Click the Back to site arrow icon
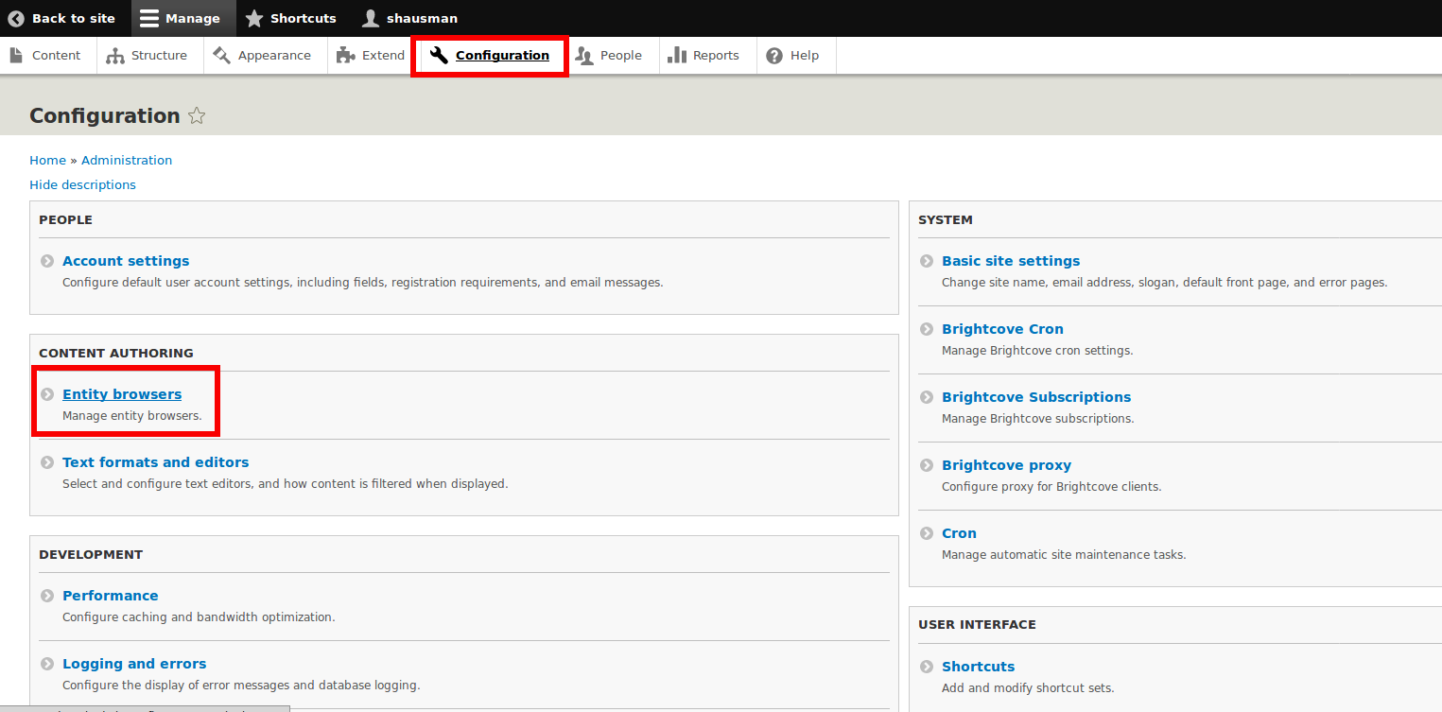 coord(16,18)
